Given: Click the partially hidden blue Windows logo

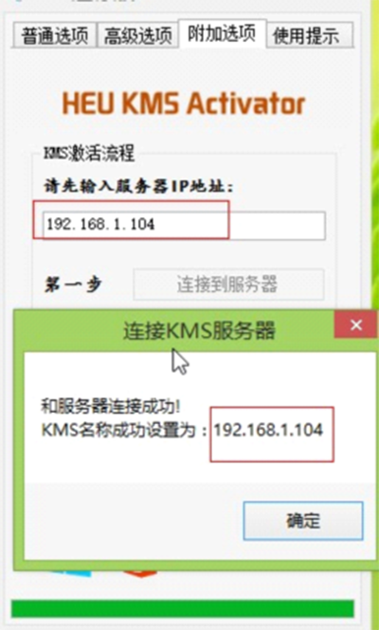Looking at the screenshot, I should click(x=71, y=574).
